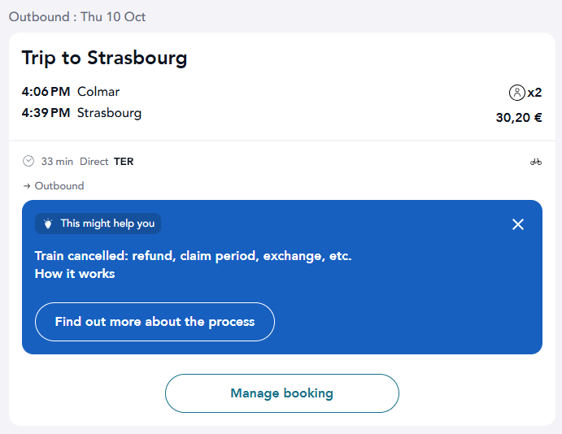Screen dimensions: 562x434
Task: Click the Direct journey label
Action: tap(94, 162)
